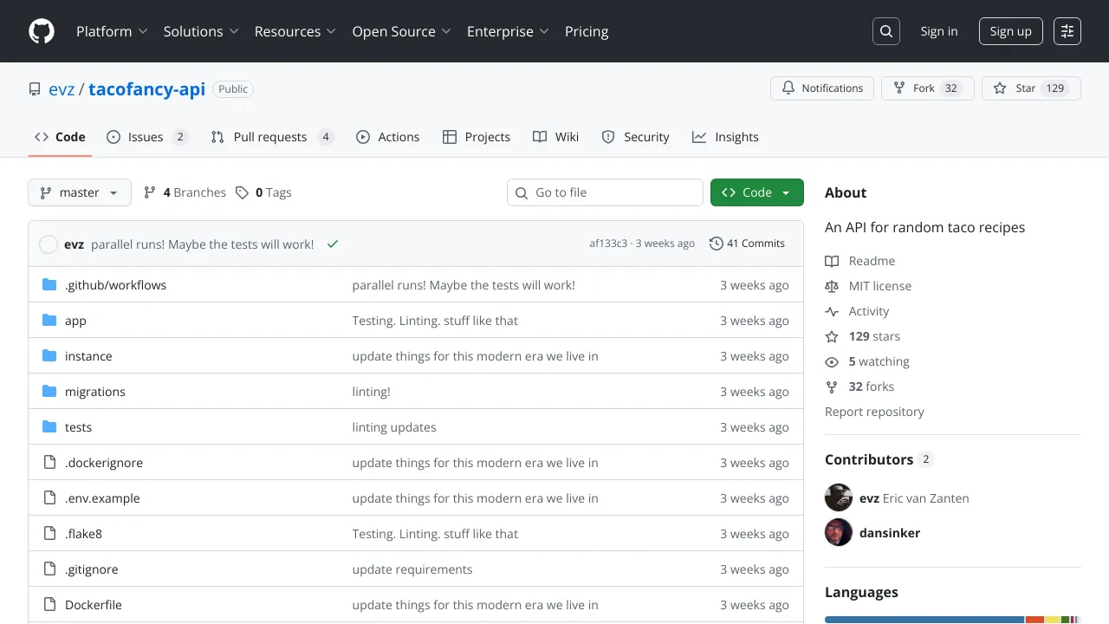Image resolution: width=1109 pixels, height=624 pixels.
Task: Click the fork icon in Fork button
Action: pos(899,88)
